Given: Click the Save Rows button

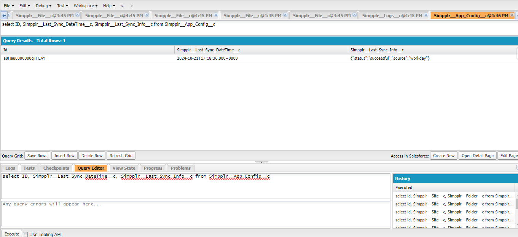Looking at the screenshot, I should pyautogui.click(x=37, y=156).
